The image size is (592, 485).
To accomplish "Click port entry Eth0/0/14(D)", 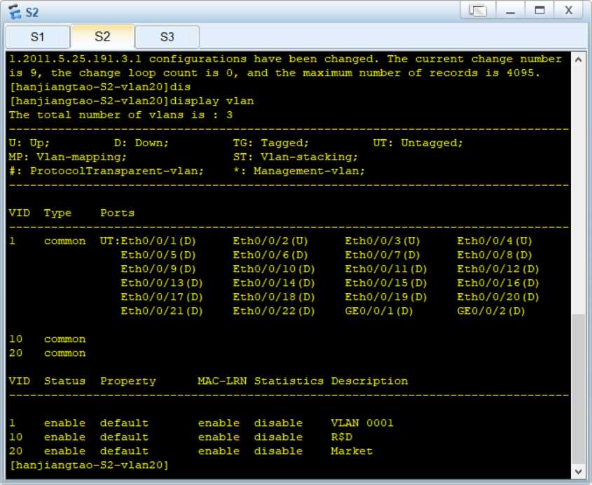I will click(x=274, y=283).
